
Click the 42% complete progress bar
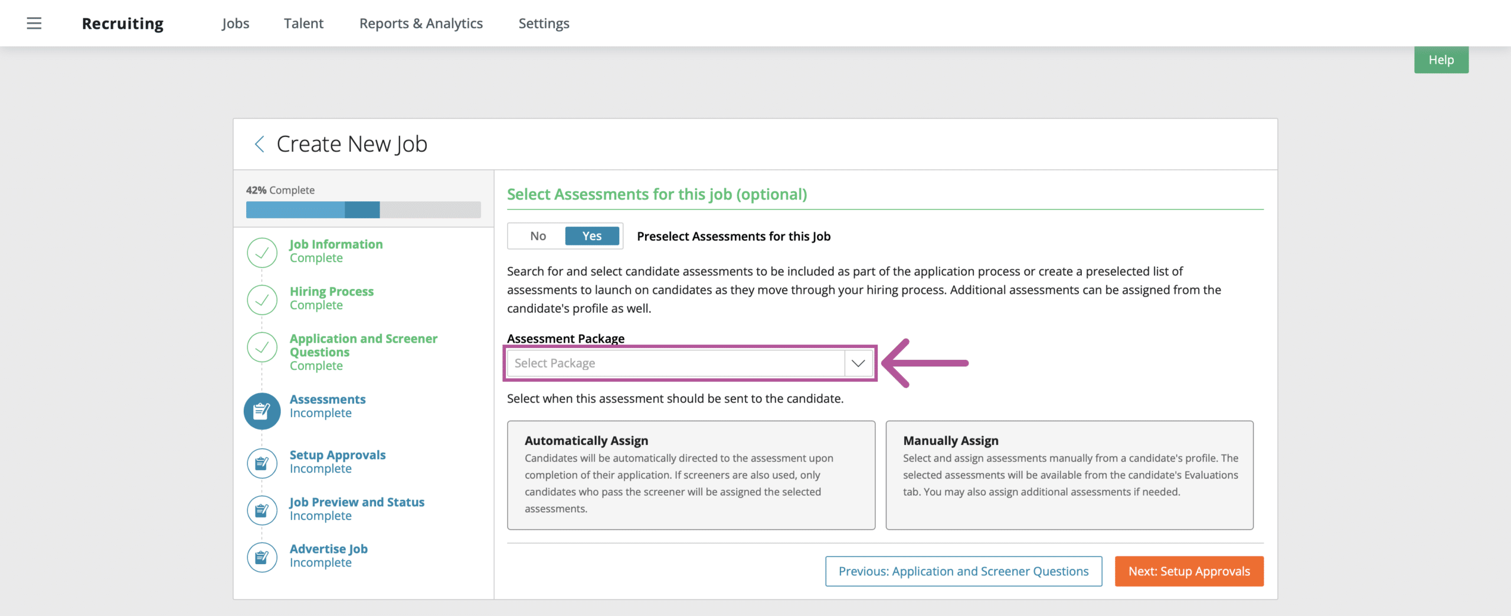click(363, 209)
